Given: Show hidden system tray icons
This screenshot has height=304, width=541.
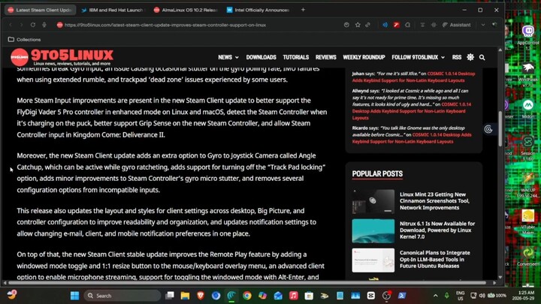Looking at the screenshot, I should click(x=435, y=296).
